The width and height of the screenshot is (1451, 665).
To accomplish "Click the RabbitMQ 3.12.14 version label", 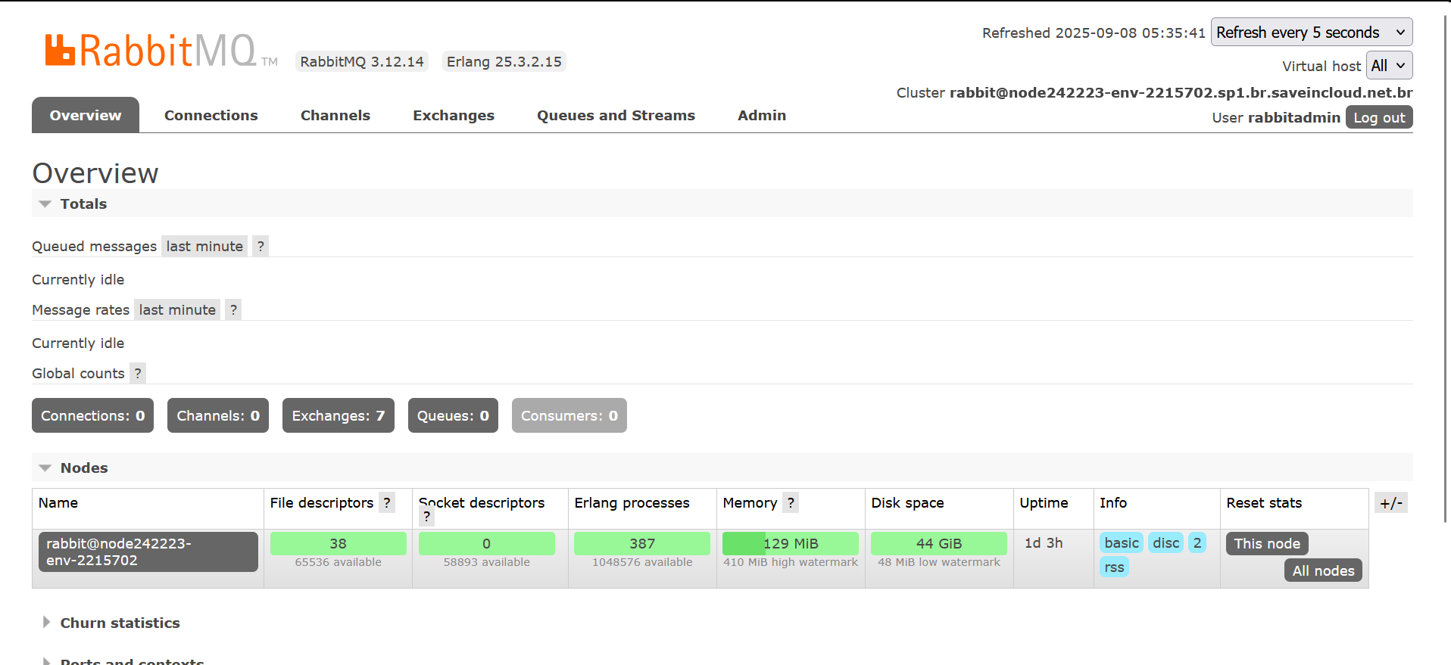I will [362, 61].
